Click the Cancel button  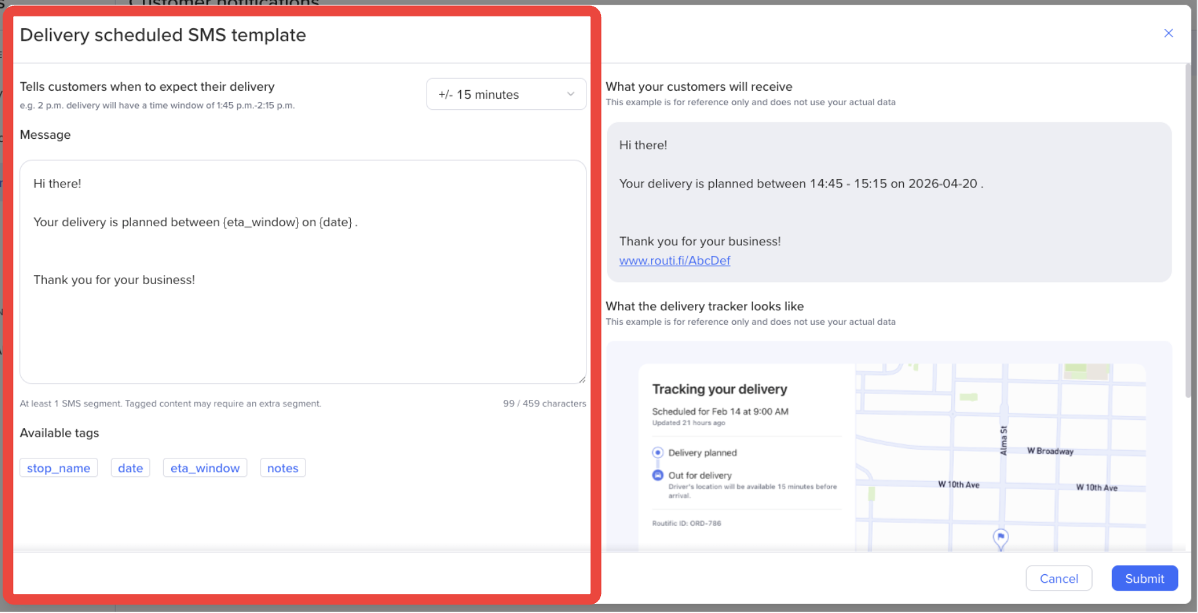1058,579
